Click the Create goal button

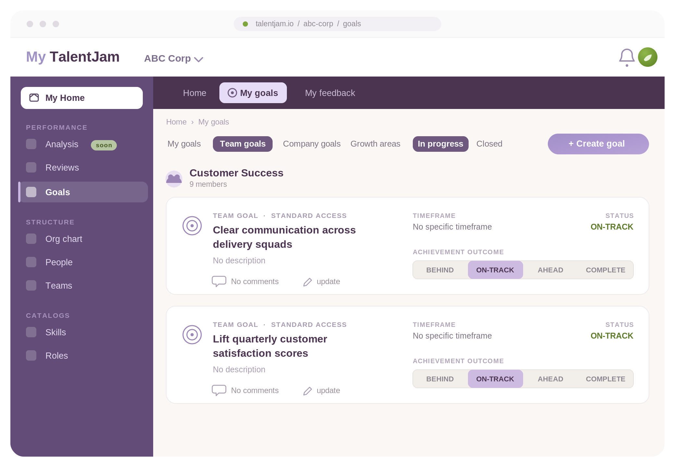coord(598,144)
